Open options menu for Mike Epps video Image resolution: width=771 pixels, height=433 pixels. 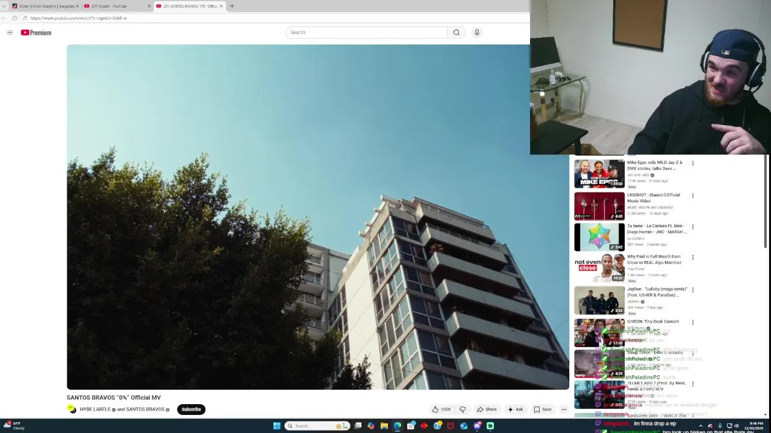point(693,163)
